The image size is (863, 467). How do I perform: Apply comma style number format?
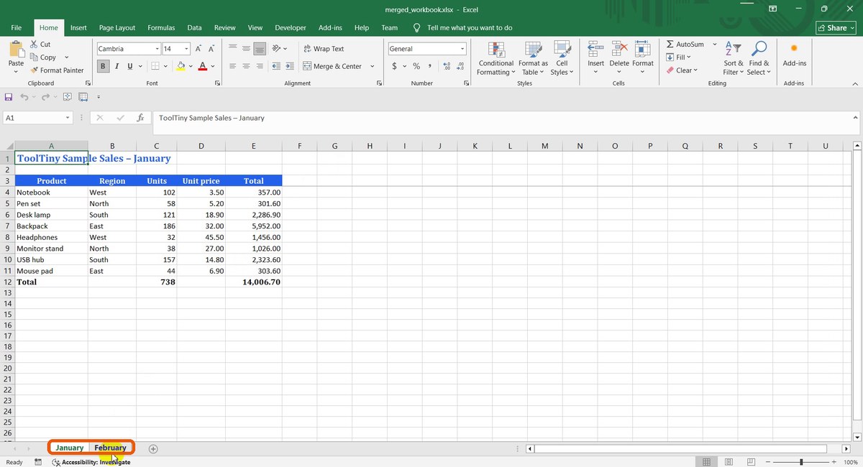429,66
